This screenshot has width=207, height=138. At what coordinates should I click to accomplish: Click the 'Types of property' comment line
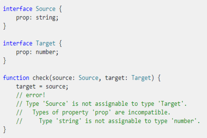[x=93, y=113]
